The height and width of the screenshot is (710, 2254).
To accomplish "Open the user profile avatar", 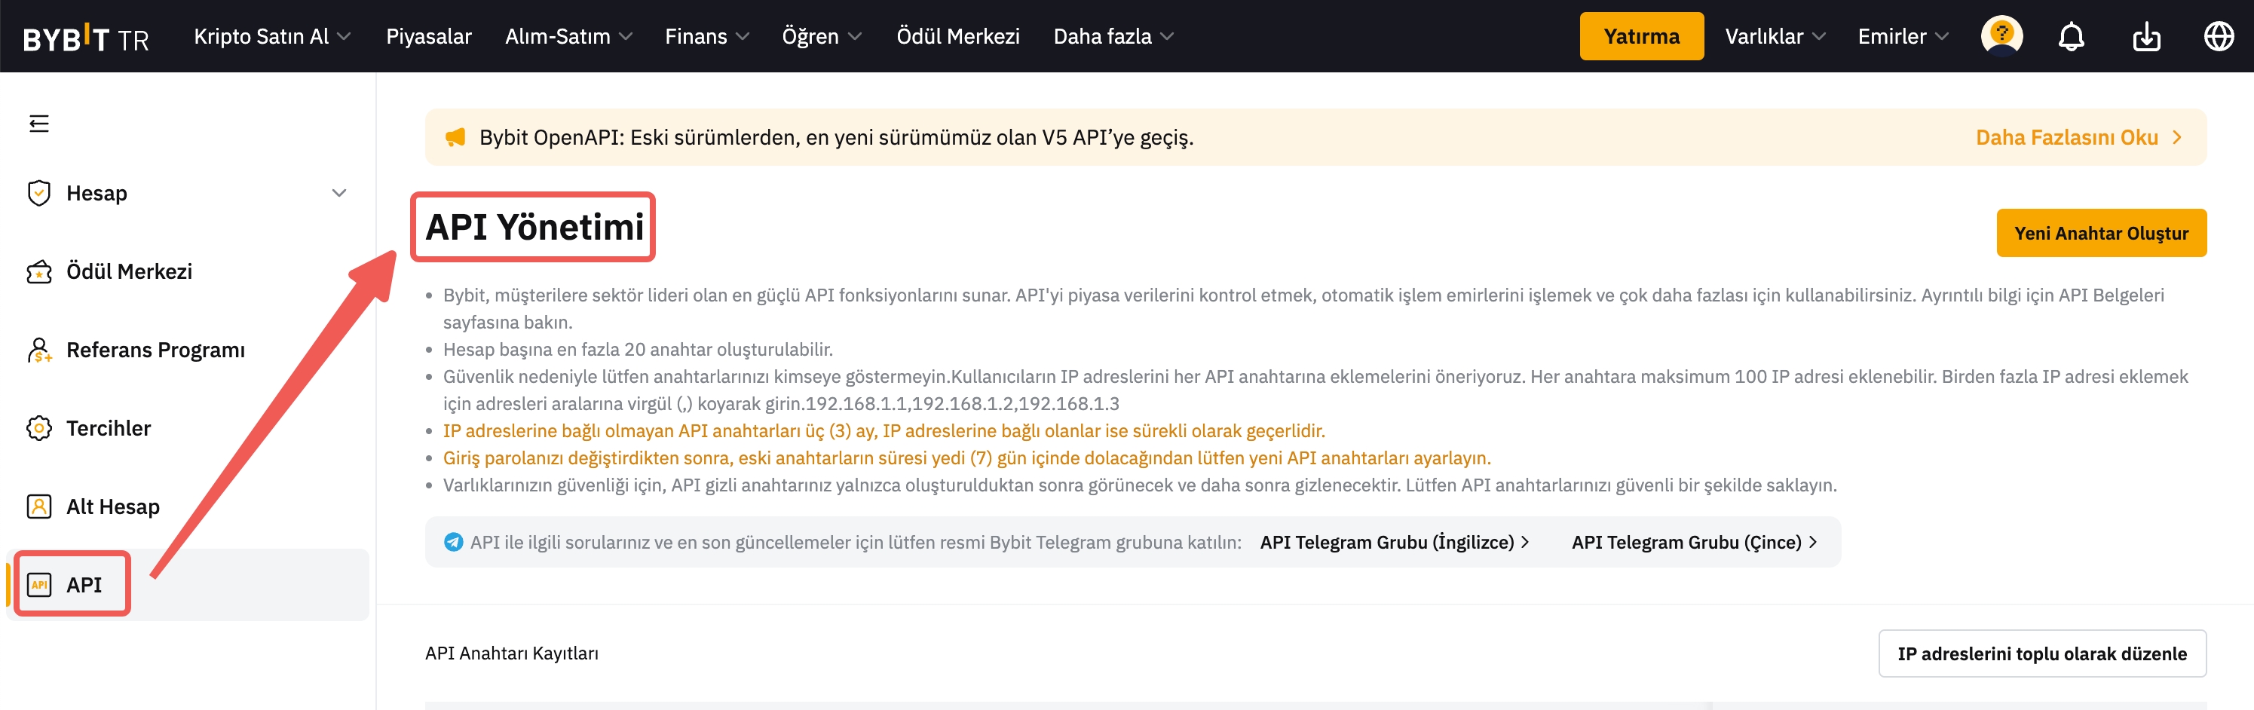I will (2001, 37).
